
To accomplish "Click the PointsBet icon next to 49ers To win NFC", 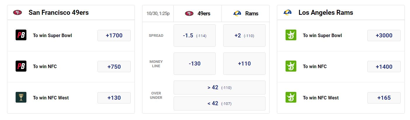I will 21,66.
